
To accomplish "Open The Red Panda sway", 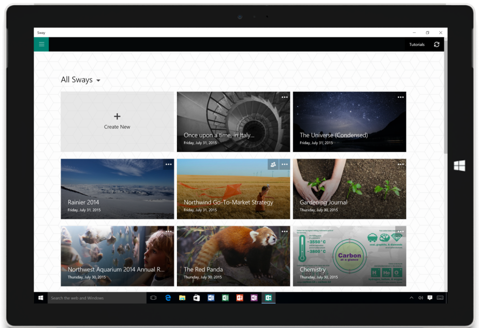I will [x=233, y=256].
